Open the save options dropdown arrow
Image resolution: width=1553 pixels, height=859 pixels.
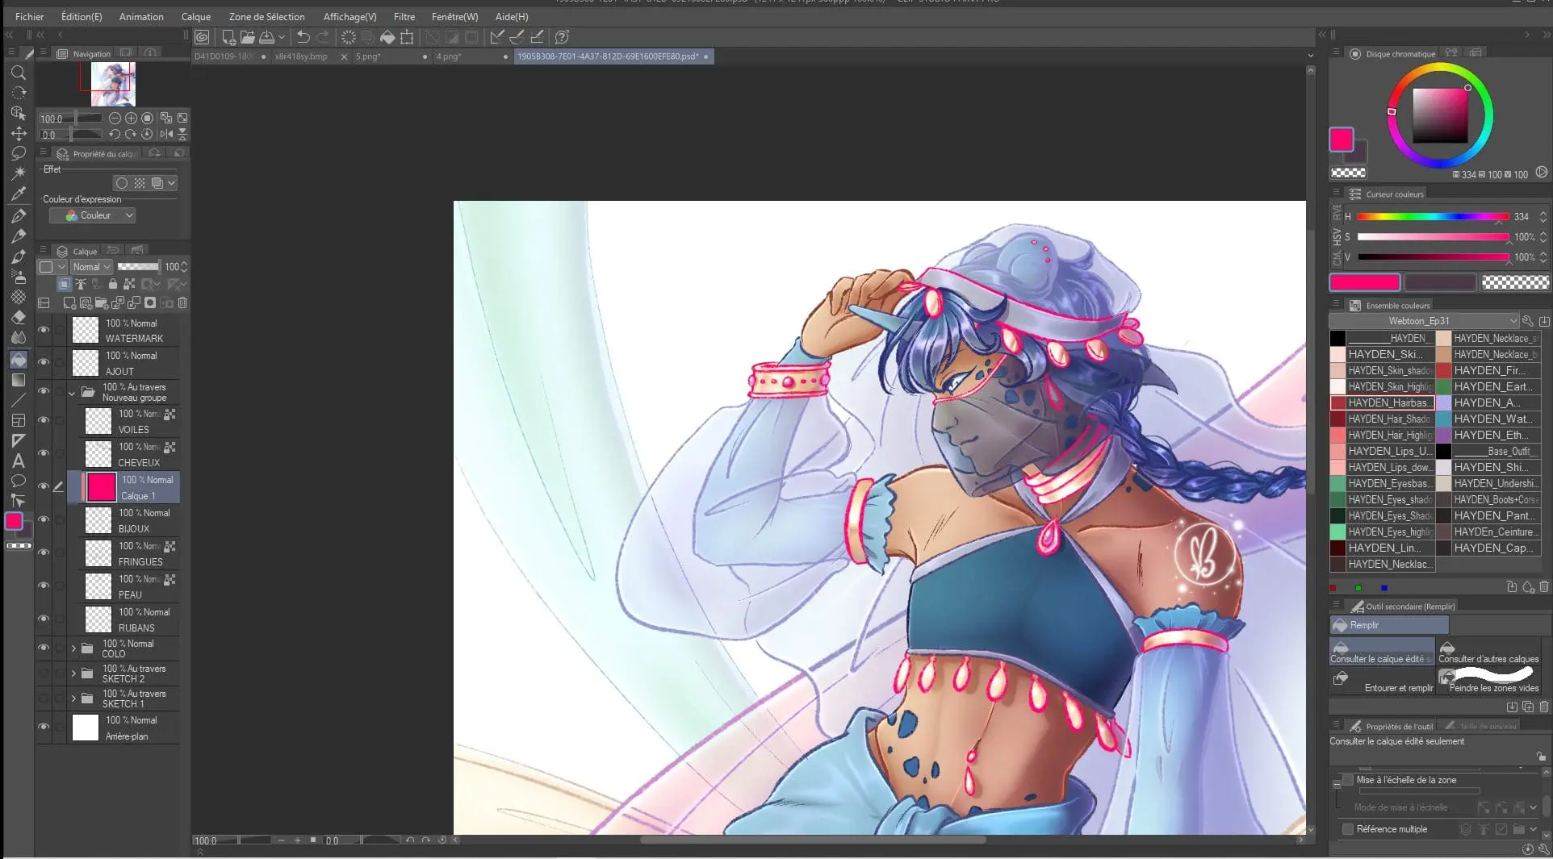point(282,37)
